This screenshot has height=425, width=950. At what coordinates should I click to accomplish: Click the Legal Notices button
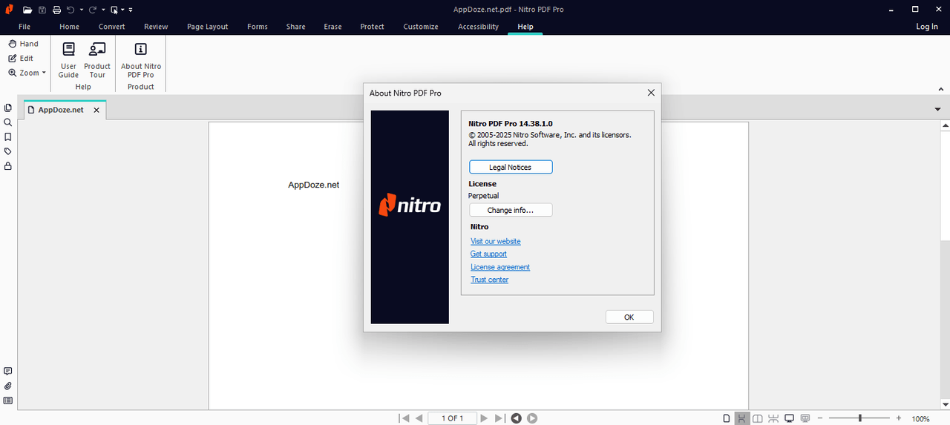(x=510, y=168)
